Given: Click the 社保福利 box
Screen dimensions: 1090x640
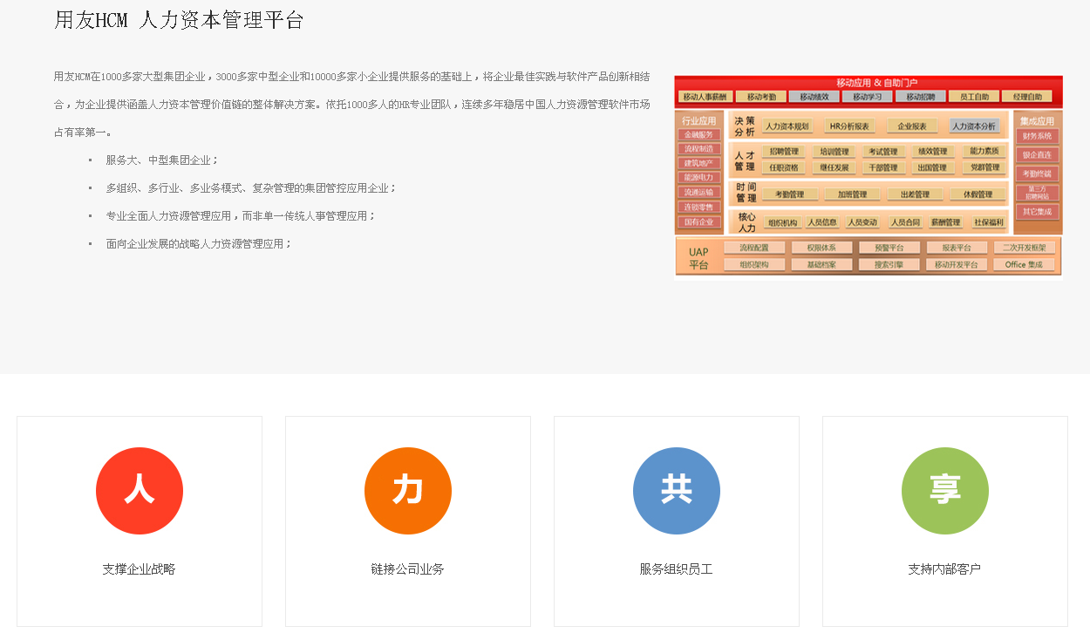Looking at the screenshot, I should click(x=989, y=223).
